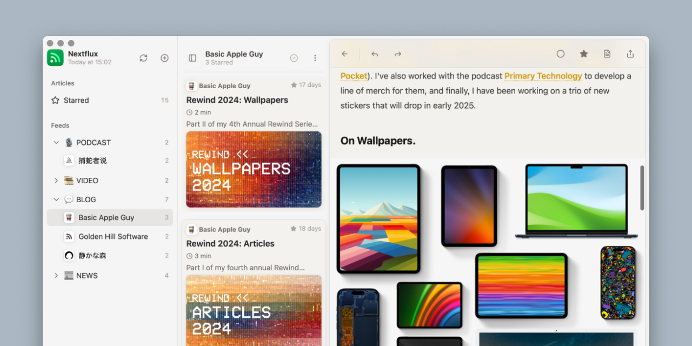Go to previous article curved arrow

tap(375, 54)
